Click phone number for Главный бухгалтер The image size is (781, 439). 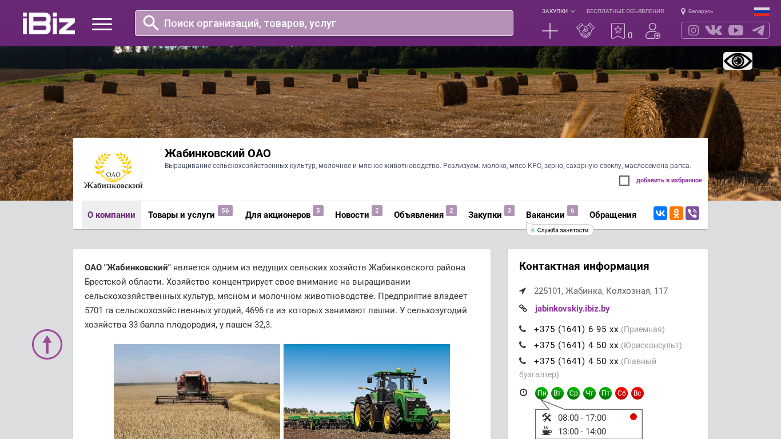click(x=576, y=361)
